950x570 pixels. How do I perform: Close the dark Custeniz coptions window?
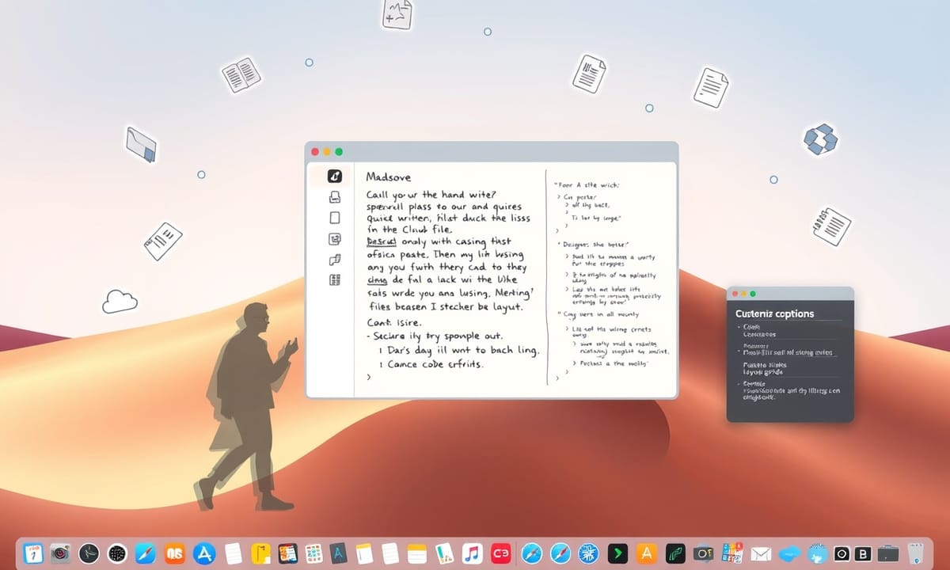tap(735, 294)
